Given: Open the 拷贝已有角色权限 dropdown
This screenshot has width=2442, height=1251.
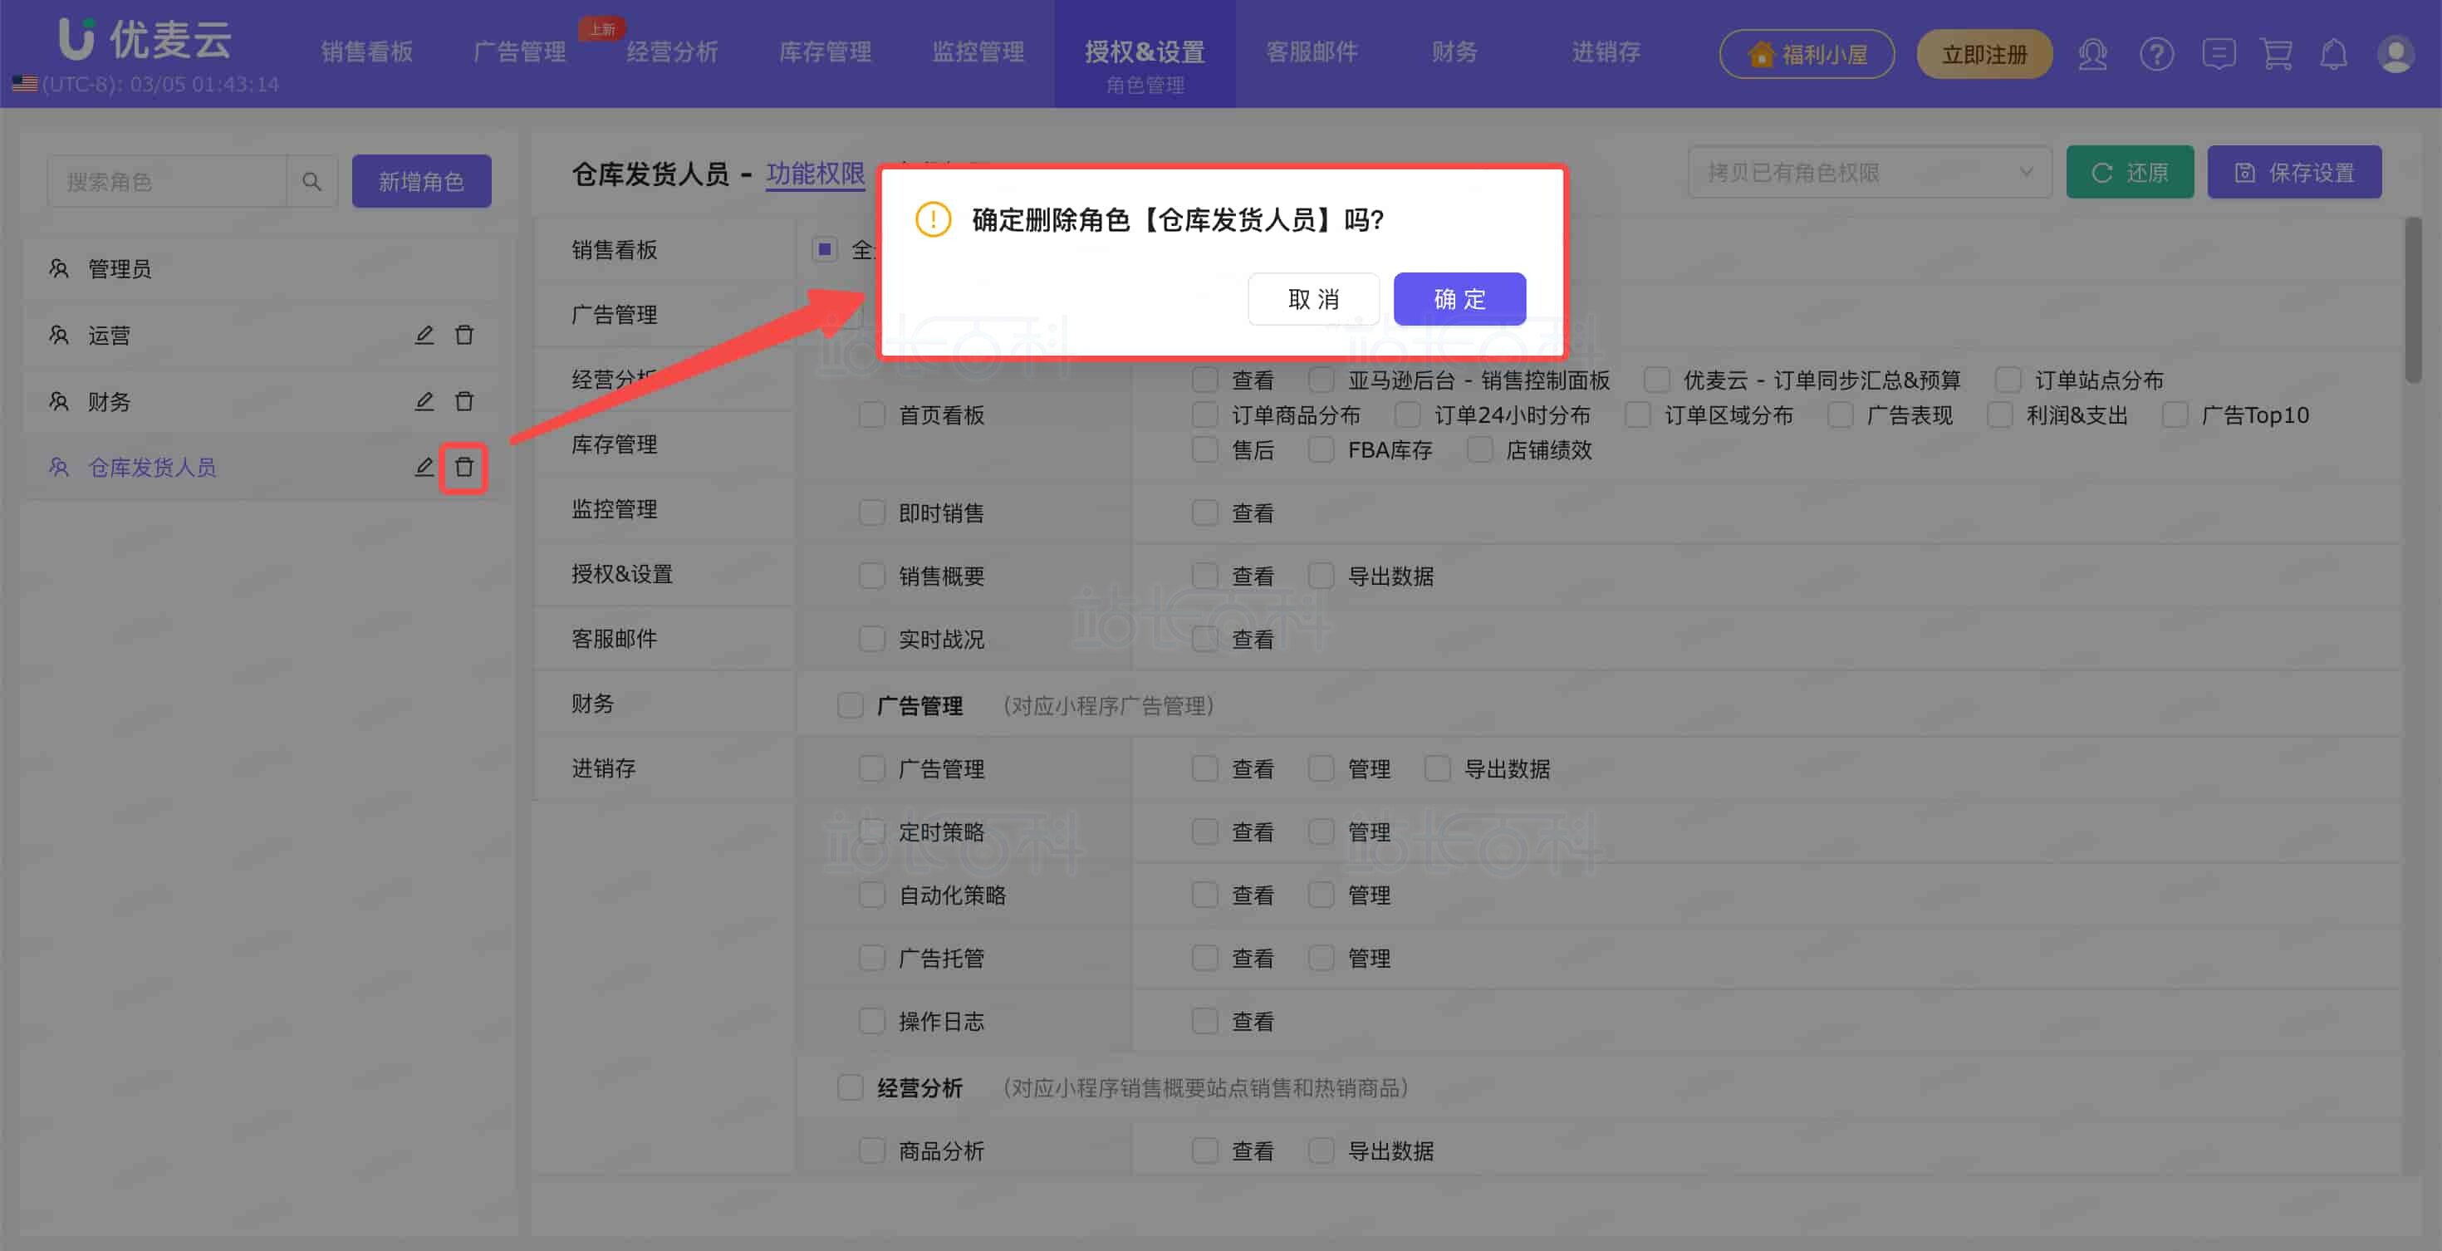Looking at the screenshot, I should [1870, 173].
